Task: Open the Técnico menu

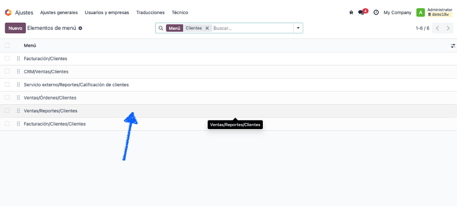Action: 180,12
